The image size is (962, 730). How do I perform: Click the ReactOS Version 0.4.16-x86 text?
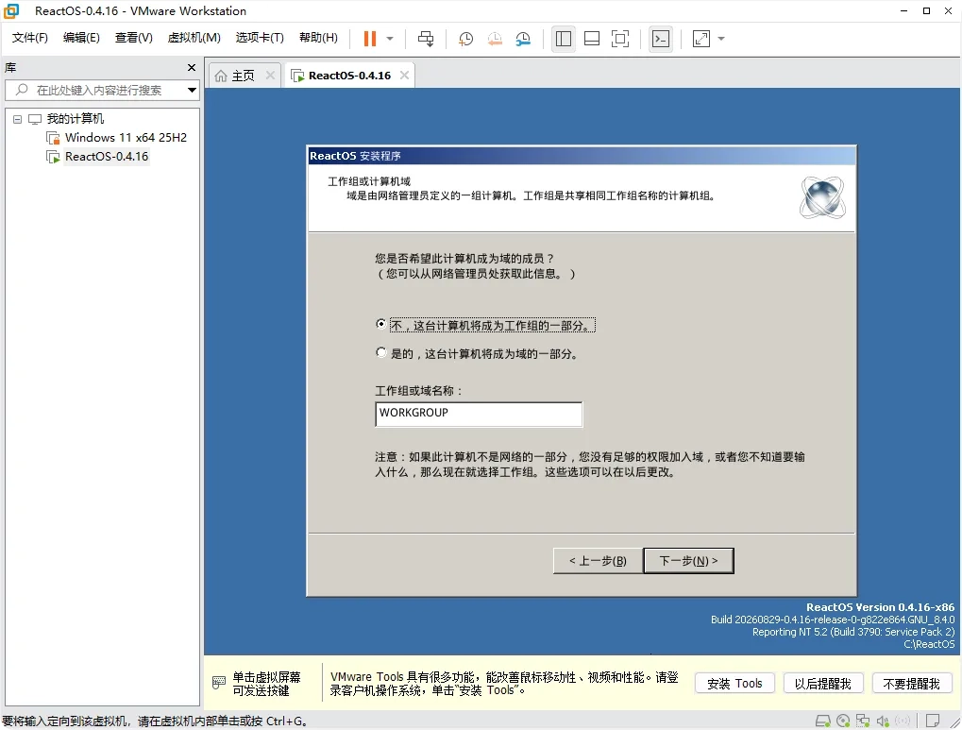[x=880, y=607]
